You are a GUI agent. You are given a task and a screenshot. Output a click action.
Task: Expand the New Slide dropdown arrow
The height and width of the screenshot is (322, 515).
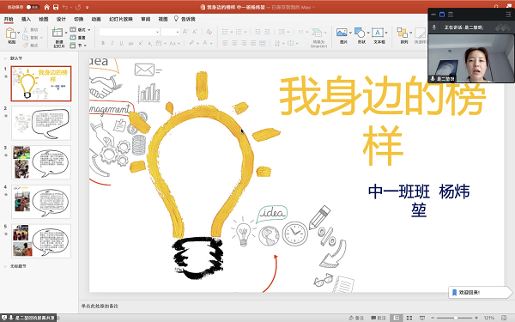[x=66, y=33]
